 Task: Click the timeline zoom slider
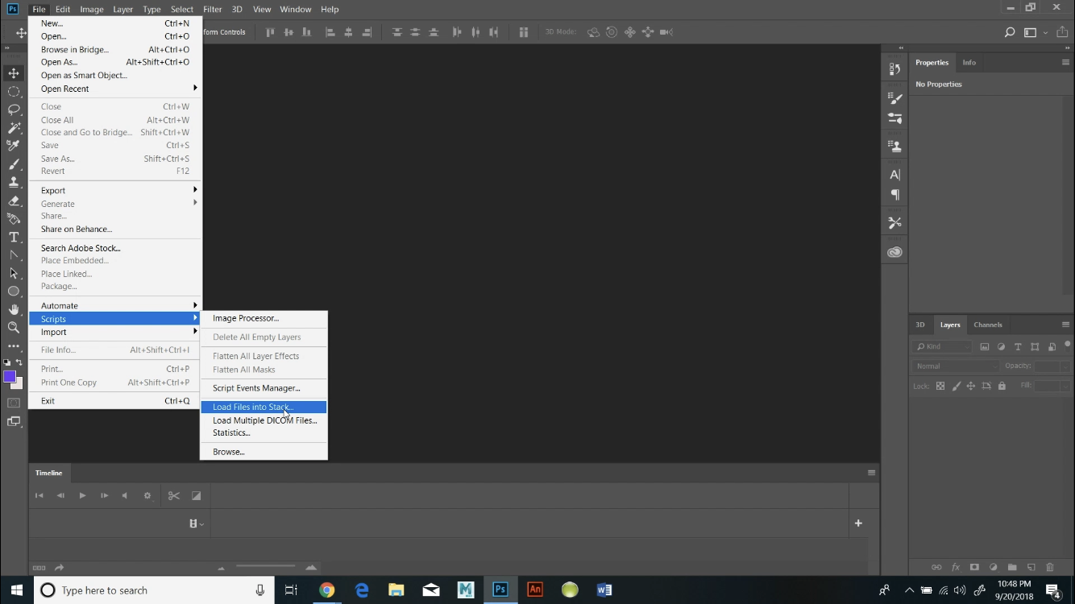(266, 568)
